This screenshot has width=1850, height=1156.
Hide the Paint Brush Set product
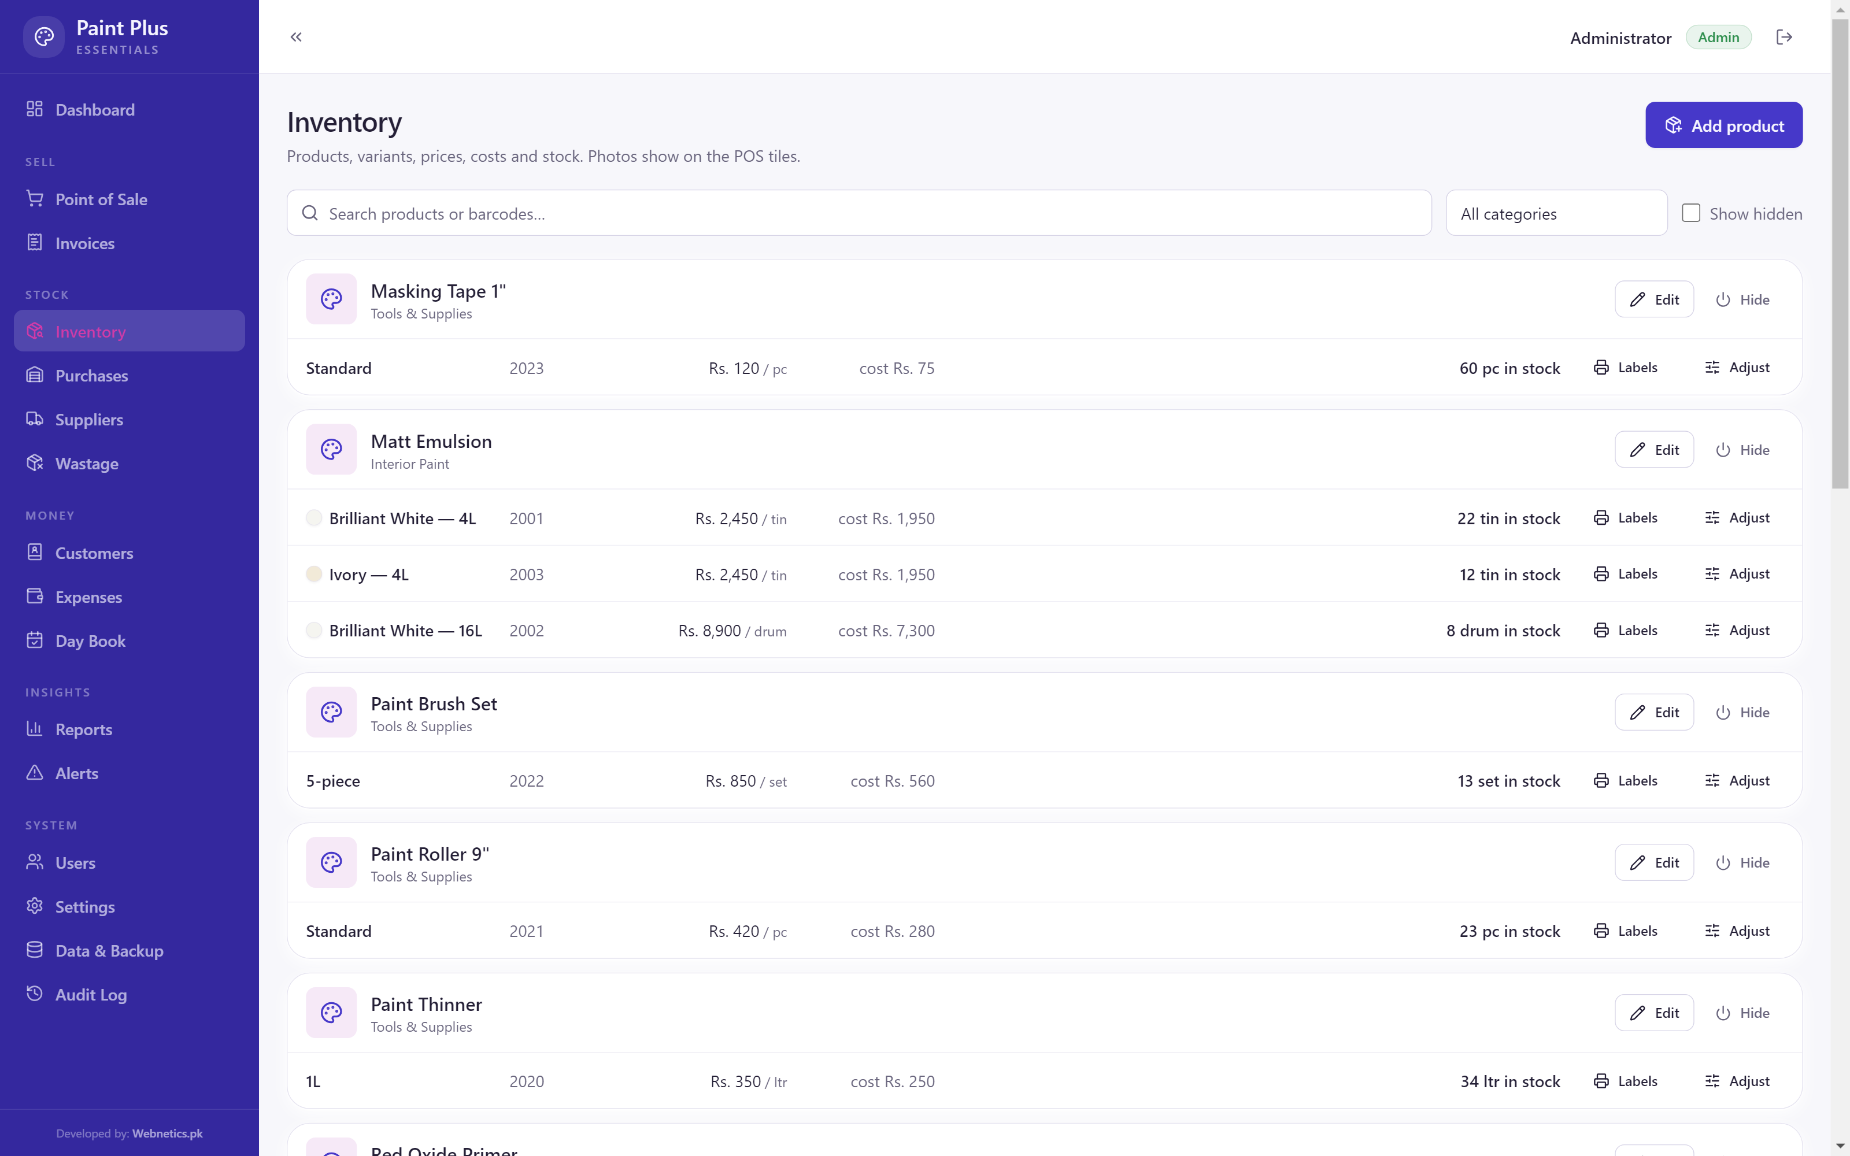(1743, 712)
